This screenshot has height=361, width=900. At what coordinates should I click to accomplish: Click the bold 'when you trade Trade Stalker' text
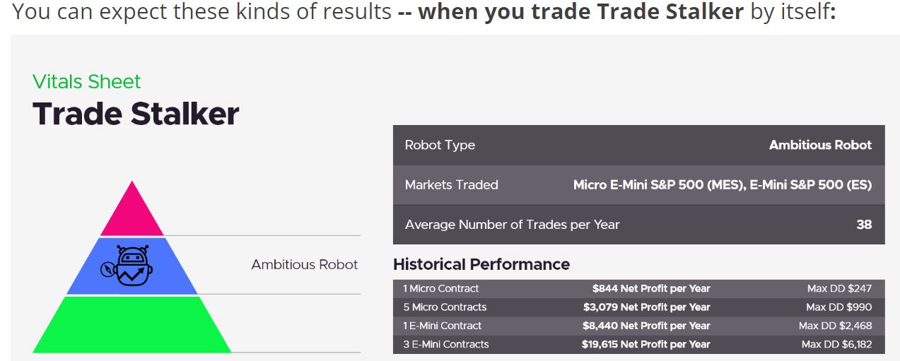pos(580,11)
